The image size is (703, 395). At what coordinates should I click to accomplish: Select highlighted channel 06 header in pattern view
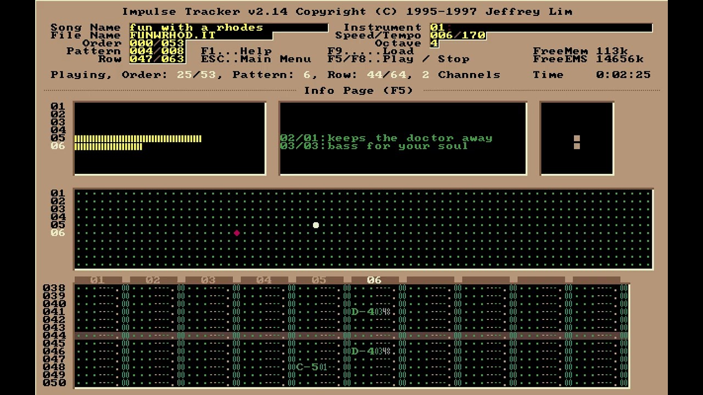pyautogui.click(x=374, y=280)
